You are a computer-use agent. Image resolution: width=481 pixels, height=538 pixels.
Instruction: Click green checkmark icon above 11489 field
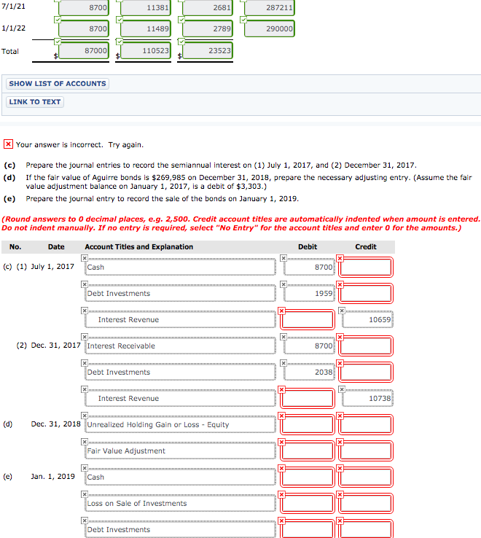pos(119,20)
